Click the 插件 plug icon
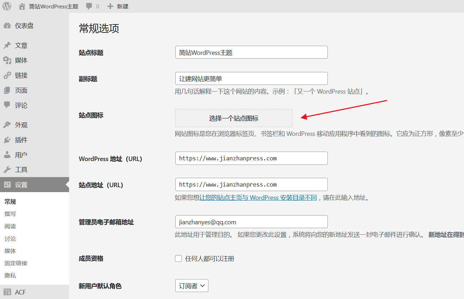 pos(7,140)
